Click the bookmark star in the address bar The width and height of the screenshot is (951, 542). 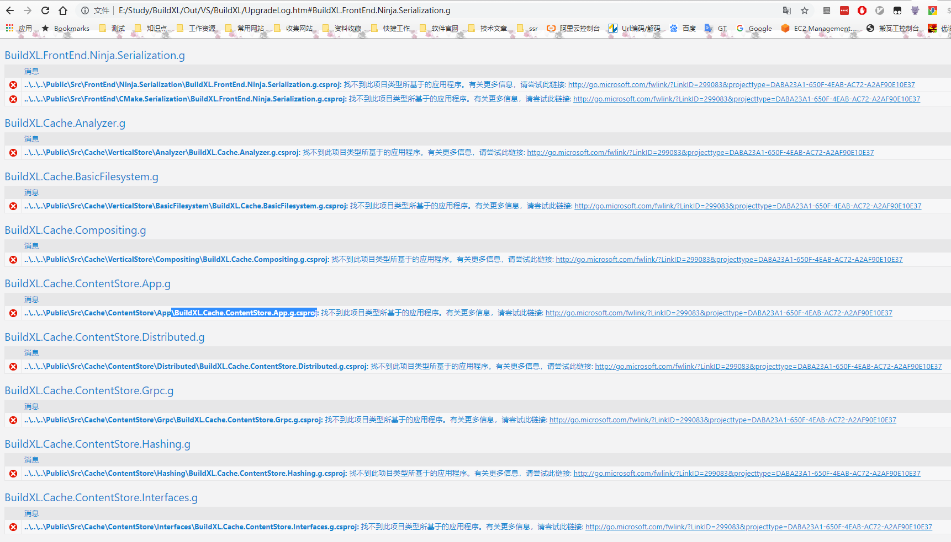click(804, 10)
